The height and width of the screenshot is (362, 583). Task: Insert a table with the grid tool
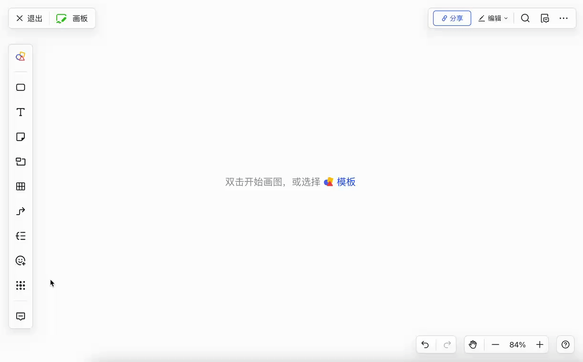click(20, 186)
